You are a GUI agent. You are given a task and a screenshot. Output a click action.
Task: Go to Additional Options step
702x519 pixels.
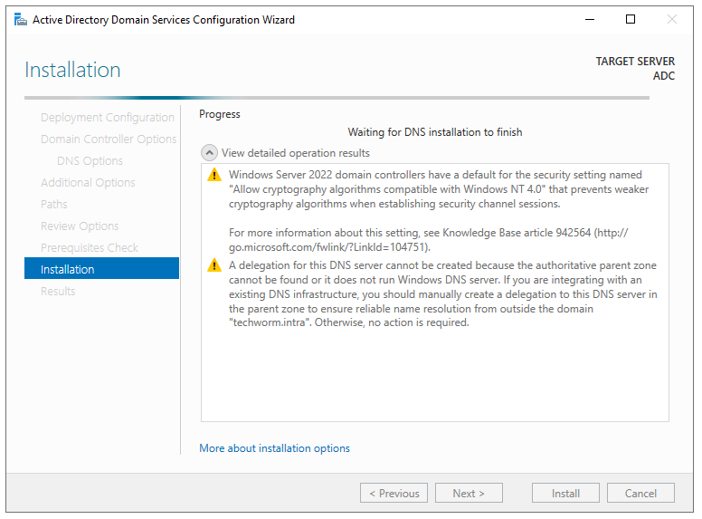pyautogui.click(x=88, y=183)
